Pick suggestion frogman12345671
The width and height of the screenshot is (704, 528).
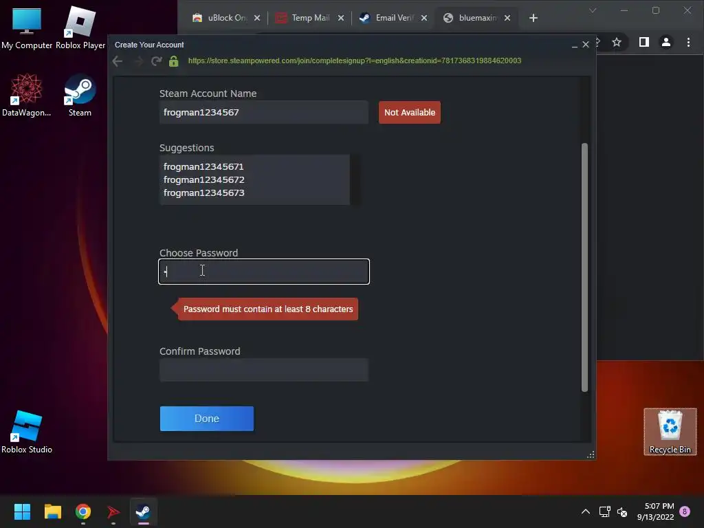pyautogui.click(x=203, y=166)
